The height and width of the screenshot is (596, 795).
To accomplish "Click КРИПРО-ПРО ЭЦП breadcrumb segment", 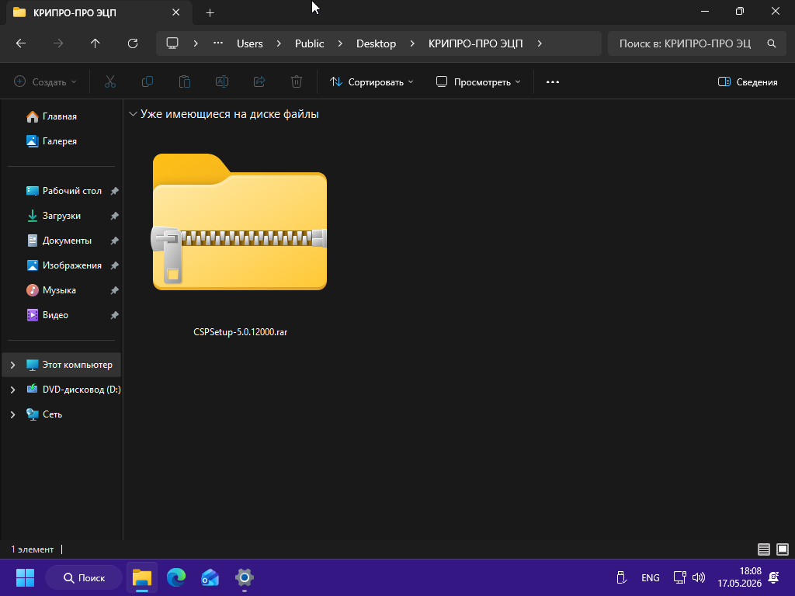I will pos(476,43).
